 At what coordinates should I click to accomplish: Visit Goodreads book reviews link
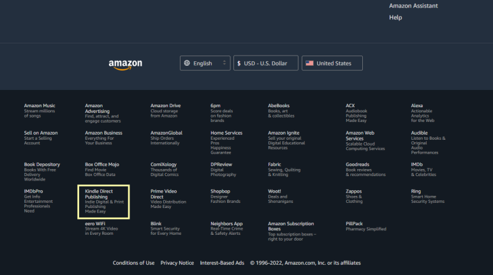365,169
